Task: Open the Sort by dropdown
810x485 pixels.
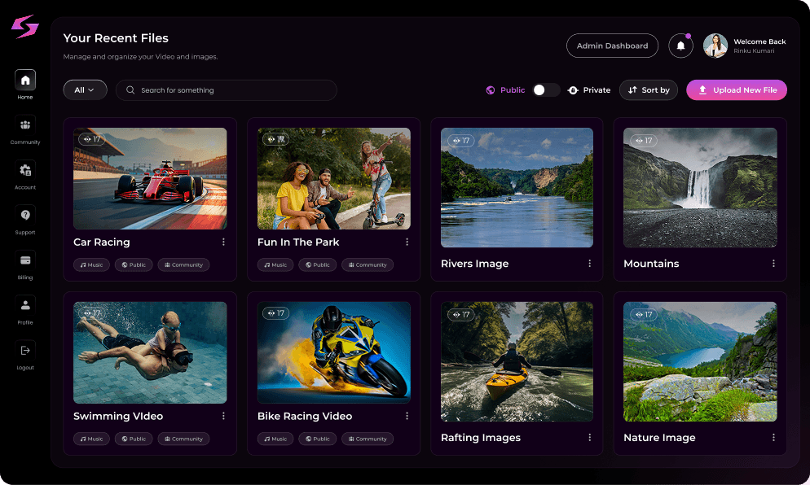Action: click(x=648, y=90)
